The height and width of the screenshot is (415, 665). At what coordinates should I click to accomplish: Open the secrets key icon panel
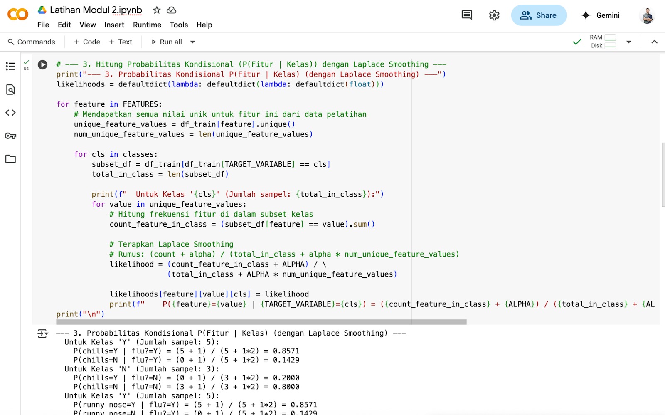[10, 136]
